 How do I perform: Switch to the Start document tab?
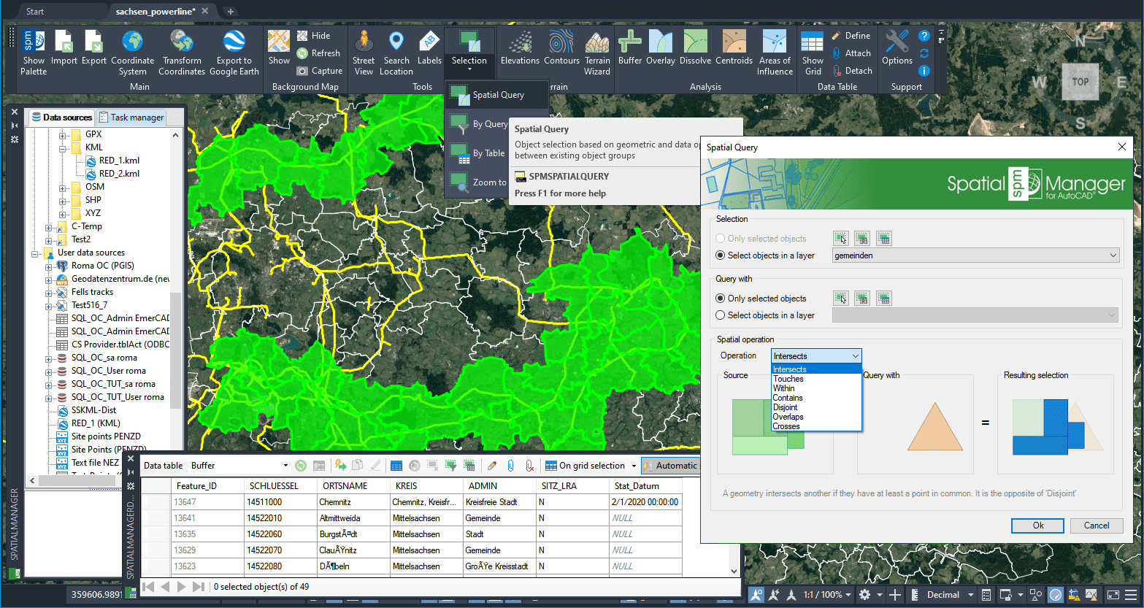(x=35, y=12)
